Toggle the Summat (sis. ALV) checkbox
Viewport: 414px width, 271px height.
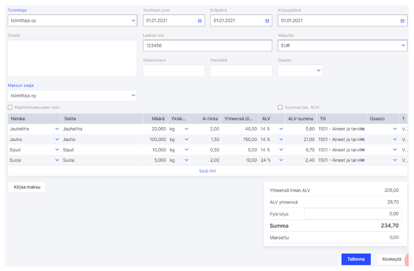pos(280,107)
